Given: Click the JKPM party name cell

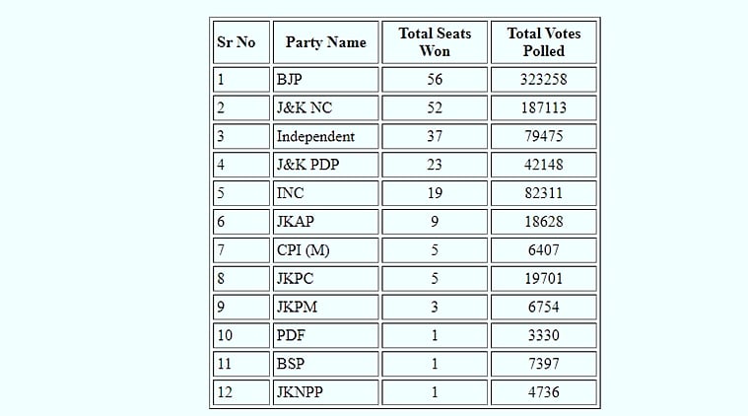Looking at the screenshot, I should [x=325, y=308].
